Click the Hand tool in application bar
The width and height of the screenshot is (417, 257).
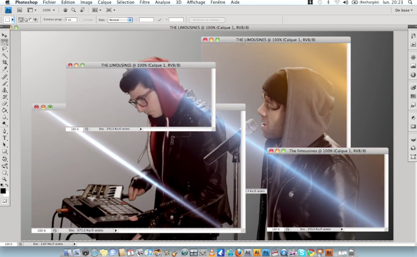click(x=65, y=10)
